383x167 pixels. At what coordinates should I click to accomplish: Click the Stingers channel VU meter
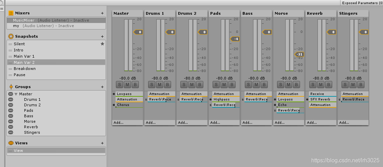354,45
